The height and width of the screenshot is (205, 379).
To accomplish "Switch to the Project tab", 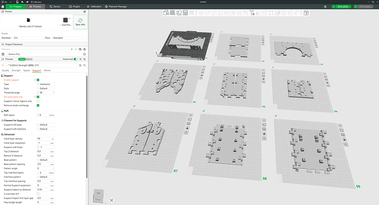I will (x=75, y=7).
